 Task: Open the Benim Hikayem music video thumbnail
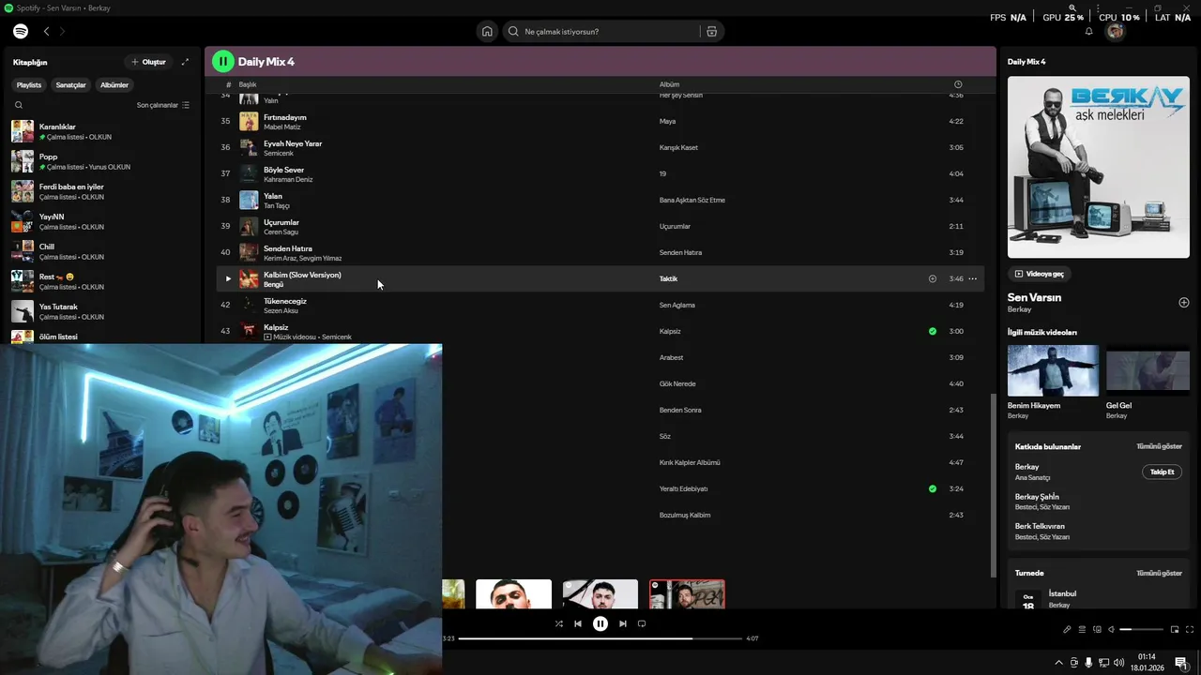(x=1053, y=370)
